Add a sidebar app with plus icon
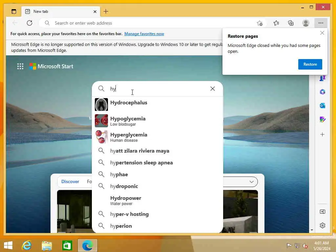Image resolution: width=336 pixels, height=252 pixels. tap(323, 134)
